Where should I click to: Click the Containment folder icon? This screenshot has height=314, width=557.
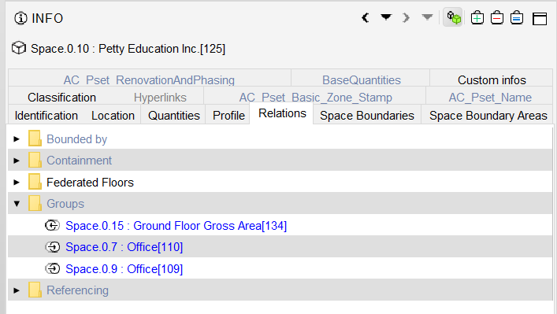[35, 160]
